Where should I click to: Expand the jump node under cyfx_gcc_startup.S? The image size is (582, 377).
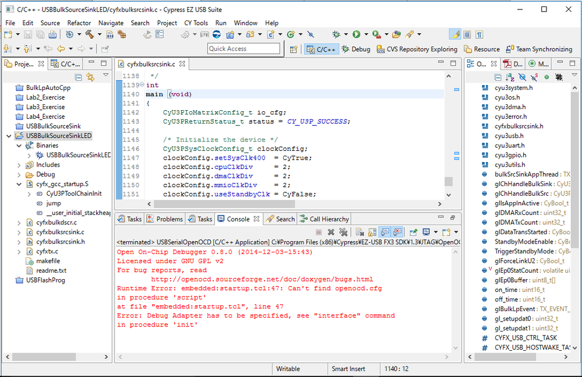[x=28, y=203]
